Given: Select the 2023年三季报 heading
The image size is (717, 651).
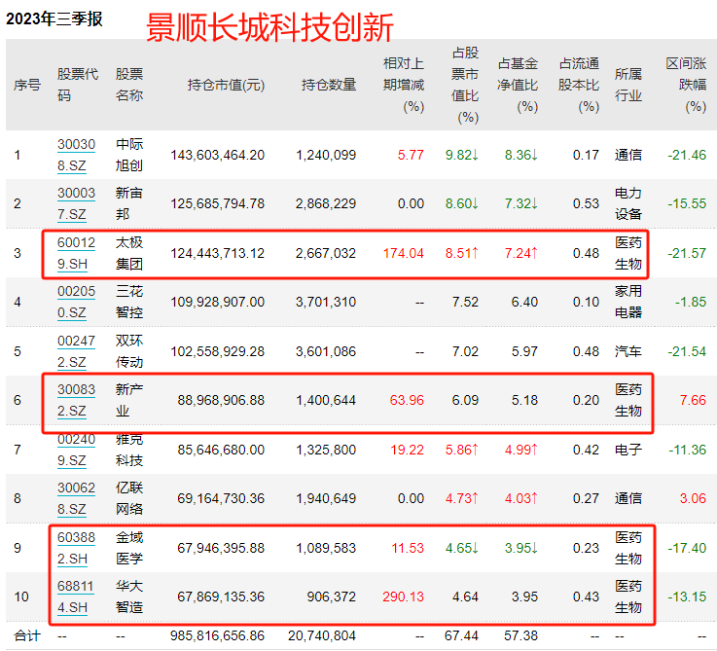Looking at the screenshot, I should point(54,19).
